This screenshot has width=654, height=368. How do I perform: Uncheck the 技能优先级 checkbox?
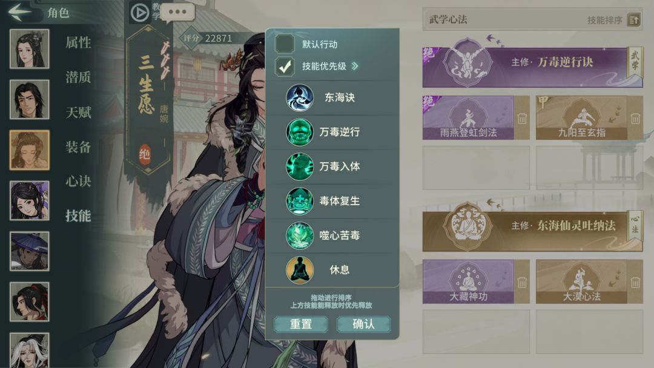285,66
